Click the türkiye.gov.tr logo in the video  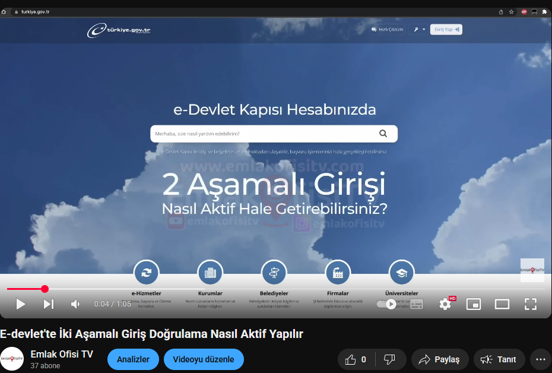point(119,30)
